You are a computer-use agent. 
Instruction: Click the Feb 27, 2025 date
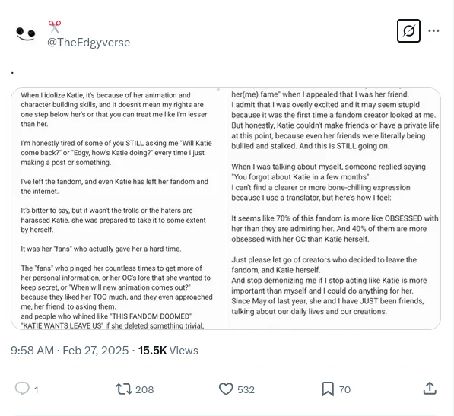click(x=96, y=351)
